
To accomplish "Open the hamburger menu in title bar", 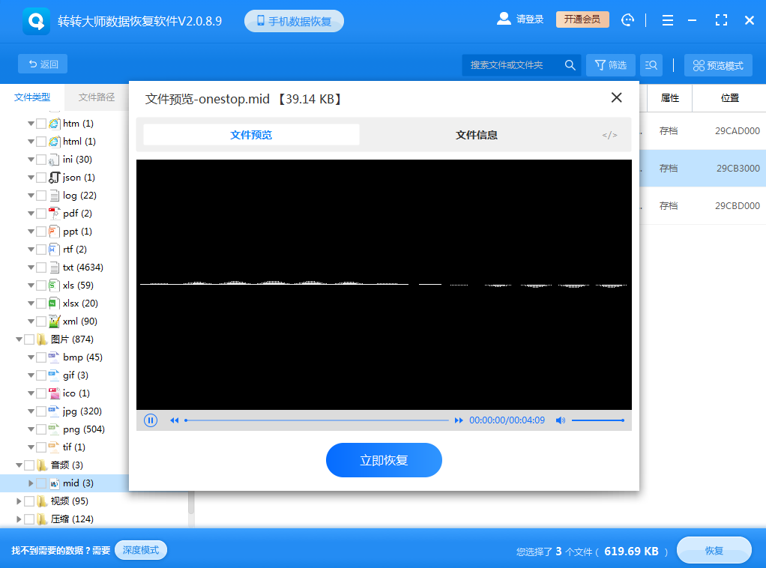I will tap(667, 20).
